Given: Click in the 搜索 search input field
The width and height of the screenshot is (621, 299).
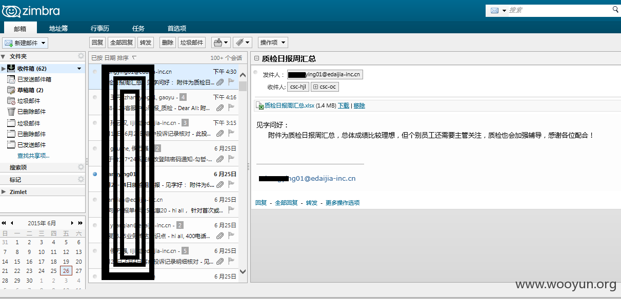Looking at the screenshot, I should (559, 10).
